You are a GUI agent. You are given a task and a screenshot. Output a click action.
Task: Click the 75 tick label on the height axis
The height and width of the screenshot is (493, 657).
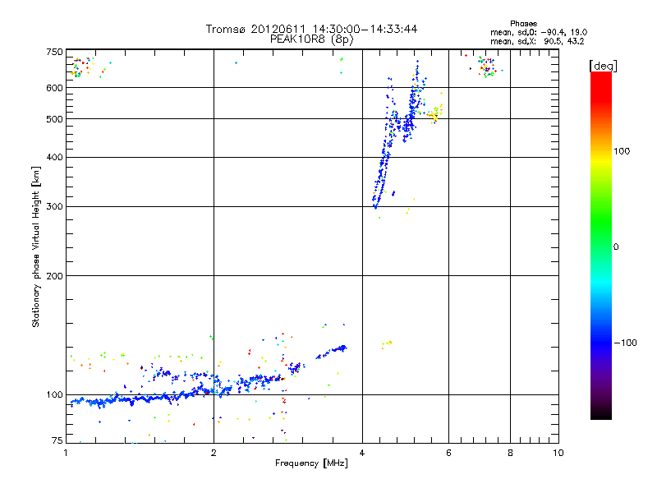tap(57, 442)
